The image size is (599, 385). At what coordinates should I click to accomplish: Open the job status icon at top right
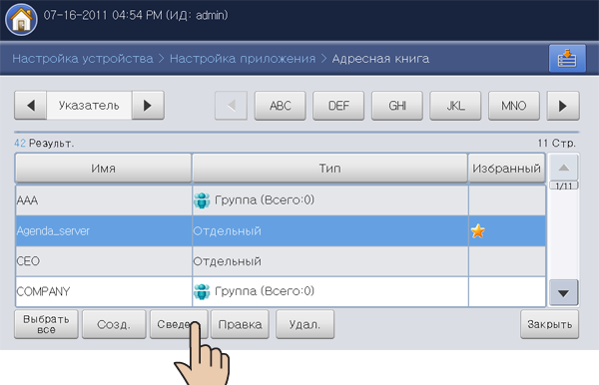point(567,59)
